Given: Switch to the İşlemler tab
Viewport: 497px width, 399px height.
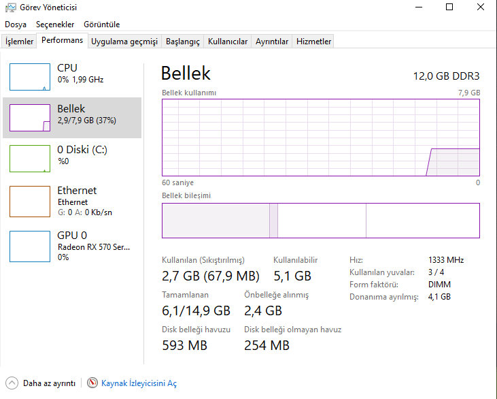Looking at the screenshot, I should coord(19,42).
